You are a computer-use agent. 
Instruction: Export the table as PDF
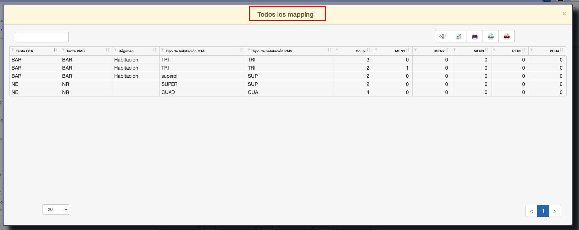tap(507, 36)
